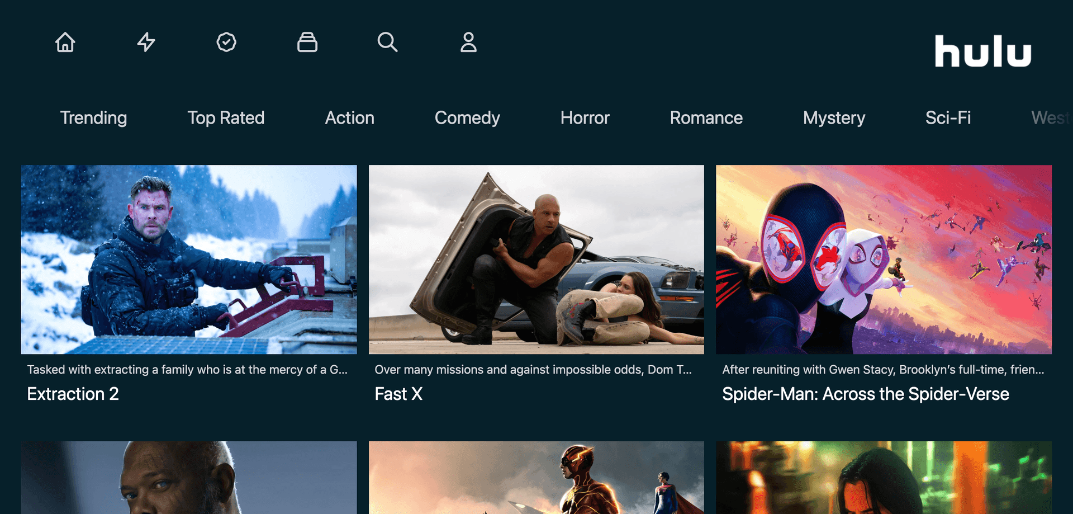This screenshot has width=1073, height=514.
Task: Select the Romance genre
Action: pos(706,118)
